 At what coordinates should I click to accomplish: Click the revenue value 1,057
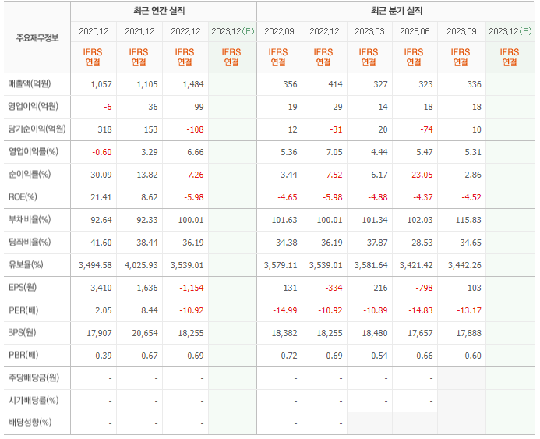pos(101,84)
